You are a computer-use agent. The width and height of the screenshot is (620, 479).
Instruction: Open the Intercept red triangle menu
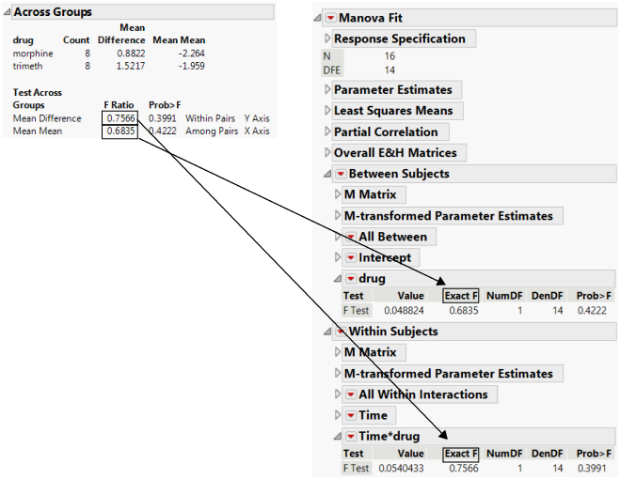351,257
